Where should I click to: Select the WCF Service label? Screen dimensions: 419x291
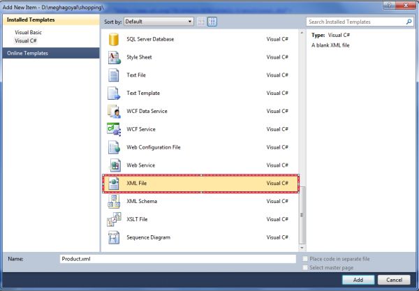click(x=141, y=129)
